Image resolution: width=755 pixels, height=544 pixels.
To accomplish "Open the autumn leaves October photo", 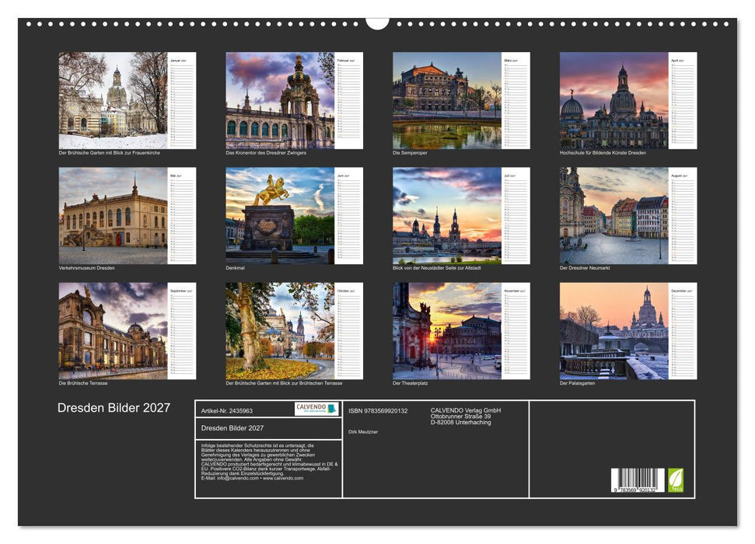I will pyautogui.click(x=280, y=331).
